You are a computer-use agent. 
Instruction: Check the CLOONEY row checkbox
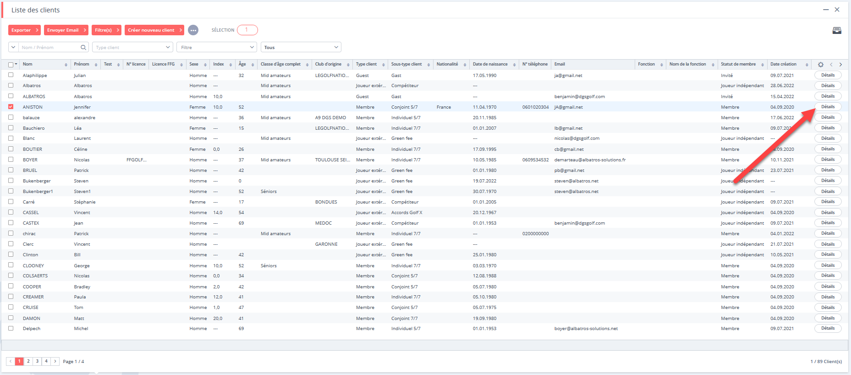tap(11, 265)
